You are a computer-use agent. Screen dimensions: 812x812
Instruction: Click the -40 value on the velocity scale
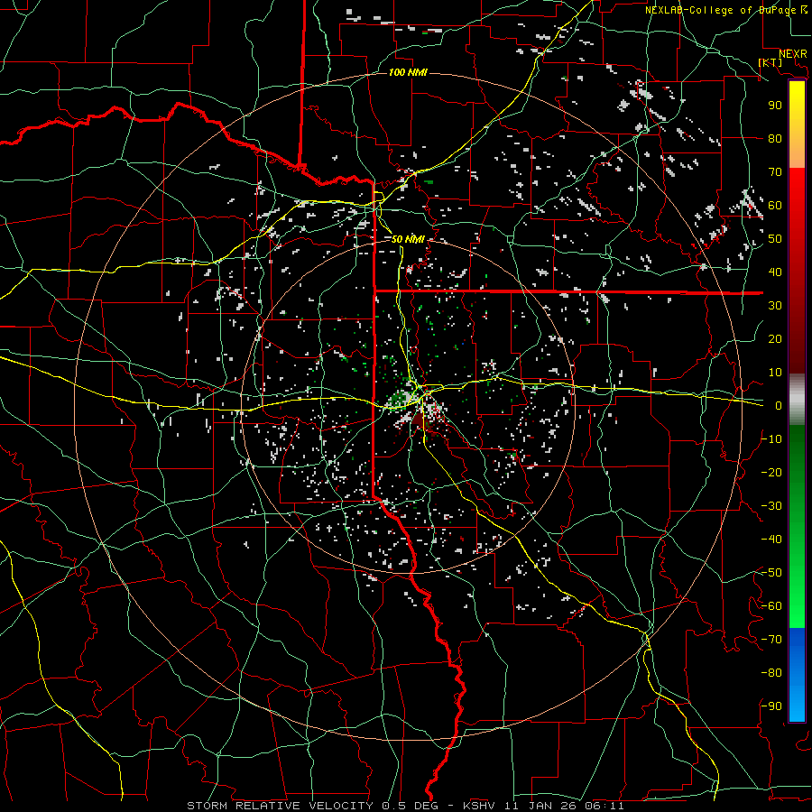pos(771,540)
